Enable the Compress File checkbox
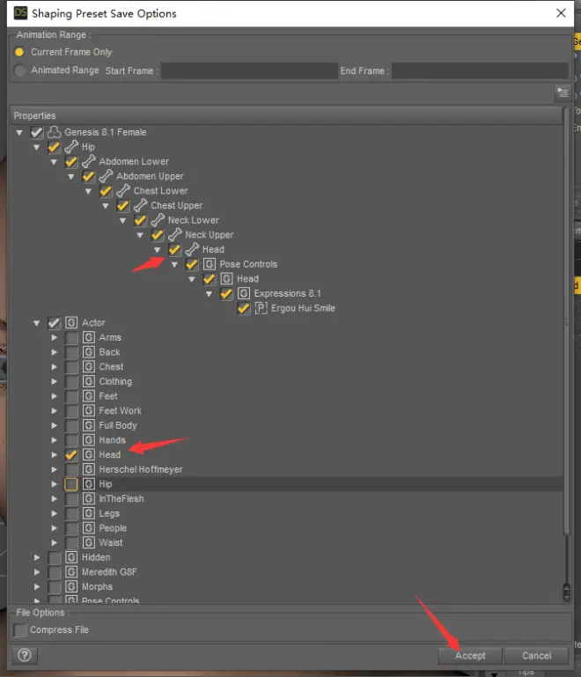The image size is (581, 677). (20, 630)
